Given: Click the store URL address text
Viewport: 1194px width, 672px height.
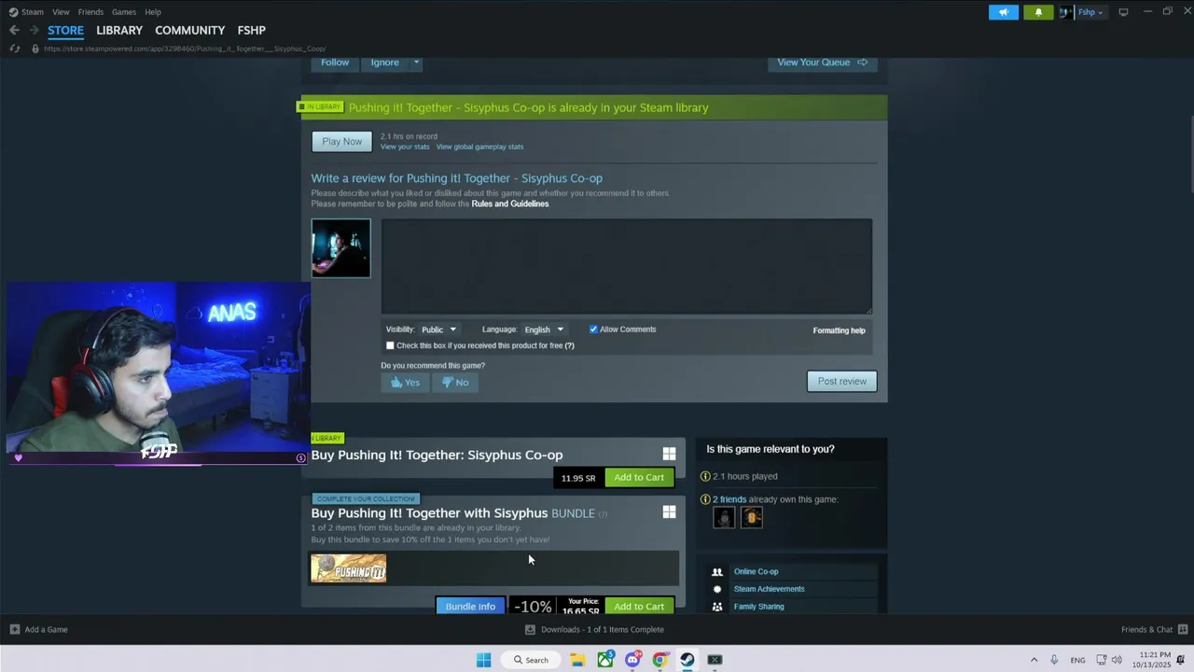Looking at the screenshot, I should [x=185, y=49].
